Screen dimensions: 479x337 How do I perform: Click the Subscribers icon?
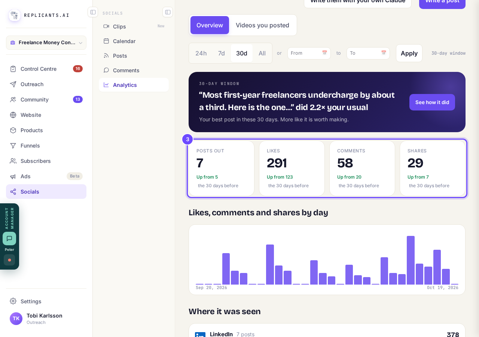tap(13, 161)
